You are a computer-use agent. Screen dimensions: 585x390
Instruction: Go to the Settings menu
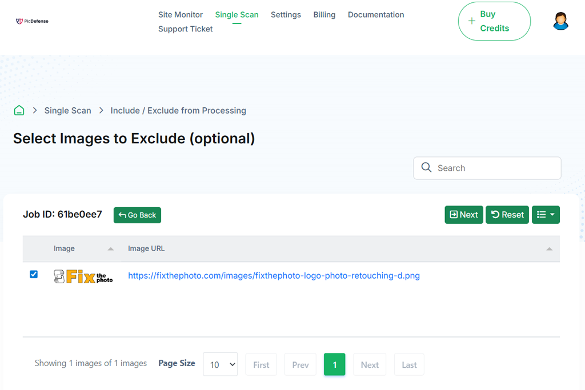[286, 15]
